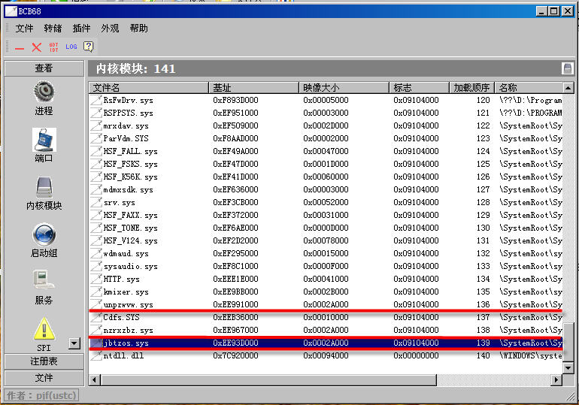Viewport: 579px width, 405px height.
Task: Select the HSF_FSKS.sys row
Action: (326, 164)
